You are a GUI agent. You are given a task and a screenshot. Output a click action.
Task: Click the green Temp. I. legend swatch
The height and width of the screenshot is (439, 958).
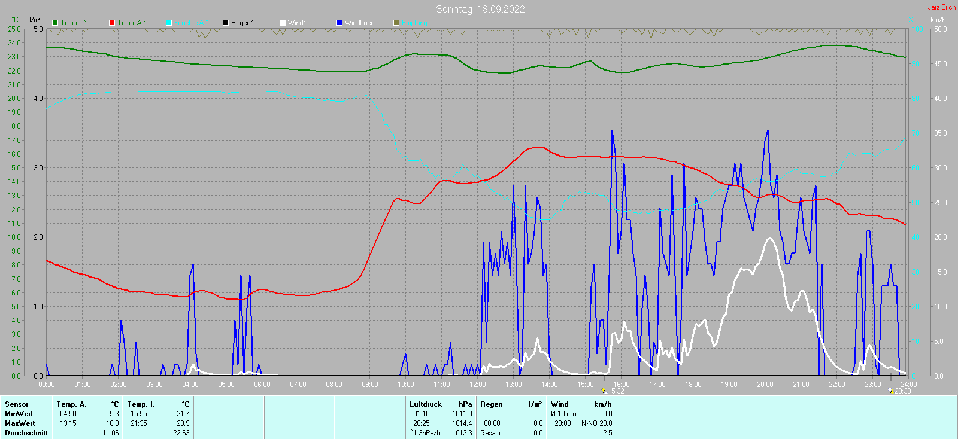point(55,23)
